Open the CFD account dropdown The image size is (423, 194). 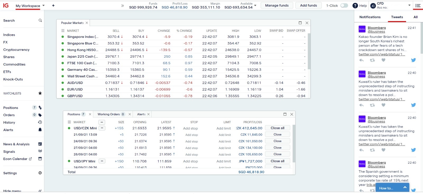click(x=409, y=5)
